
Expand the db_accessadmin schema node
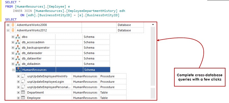click(13, 42)
